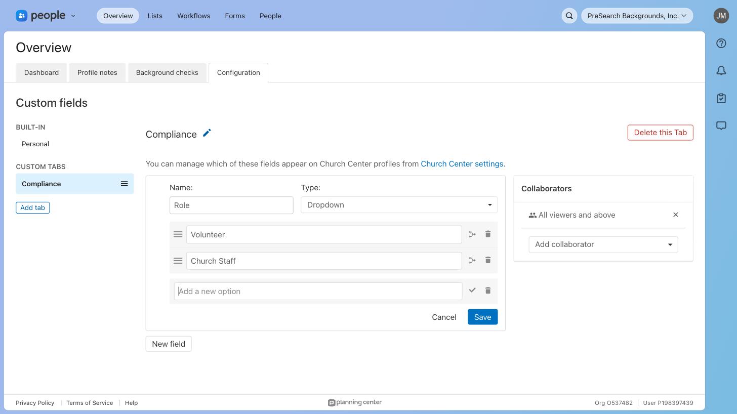Open the notifications bell icon
The image size is (737, 414).
click(x=721, y=71)
